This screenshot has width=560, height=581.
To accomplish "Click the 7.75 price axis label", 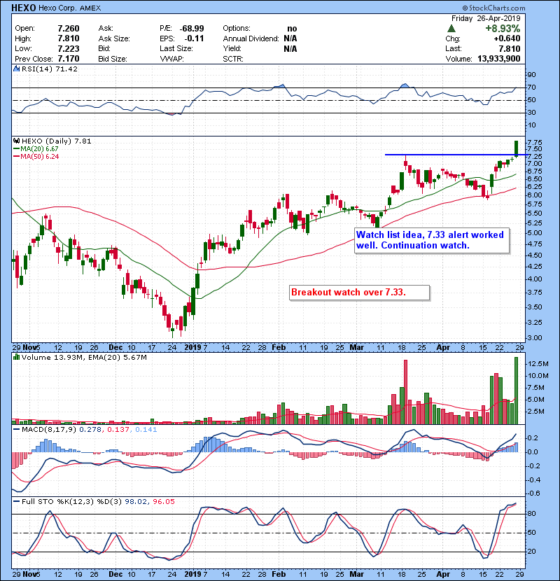I will [534, 142].
